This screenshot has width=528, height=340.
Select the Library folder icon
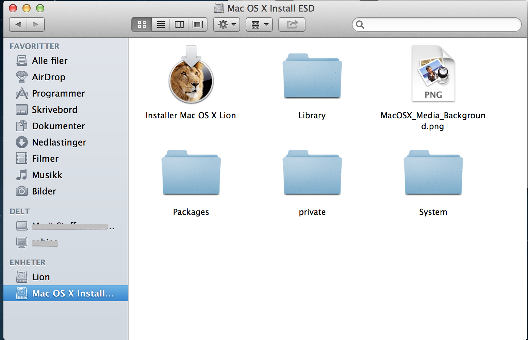point(312,76)
